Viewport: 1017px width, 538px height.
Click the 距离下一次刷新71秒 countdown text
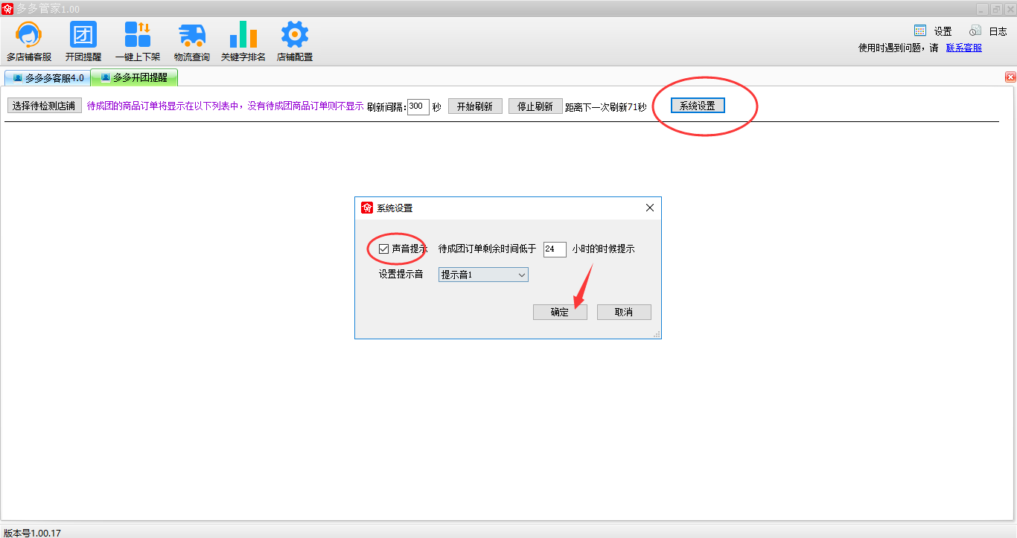coord(606,106)
